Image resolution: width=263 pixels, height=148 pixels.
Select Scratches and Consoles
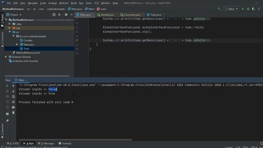pyautogui.click(x=25, y=61)
